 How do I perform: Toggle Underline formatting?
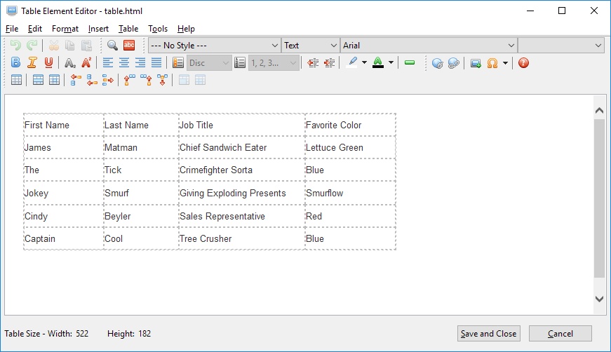click(x=48, y=62)
